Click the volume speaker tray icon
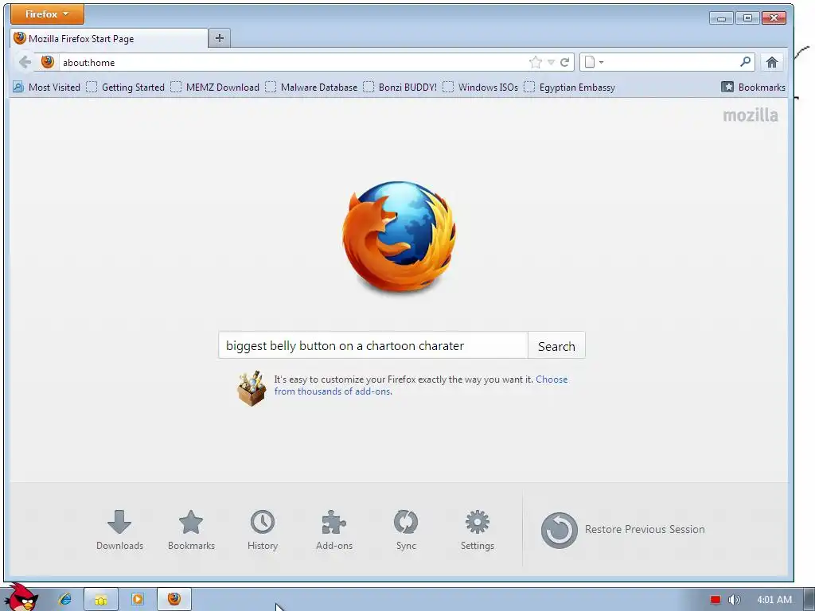Screen dimensions: 815x611 (734, 600)
